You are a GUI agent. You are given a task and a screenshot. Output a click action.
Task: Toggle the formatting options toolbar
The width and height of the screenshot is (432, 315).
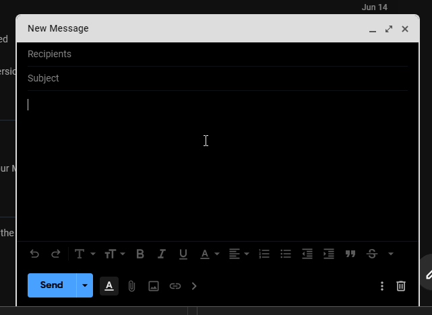pos(109,286)
